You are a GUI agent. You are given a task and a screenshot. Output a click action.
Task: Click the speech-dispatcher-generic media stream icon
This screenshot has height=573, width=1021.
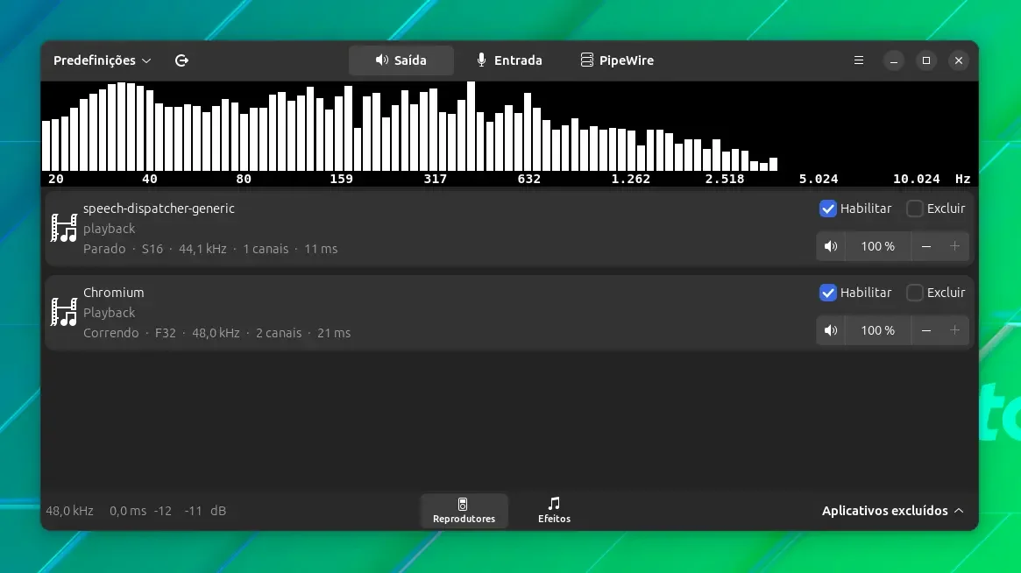pos(64,228)
